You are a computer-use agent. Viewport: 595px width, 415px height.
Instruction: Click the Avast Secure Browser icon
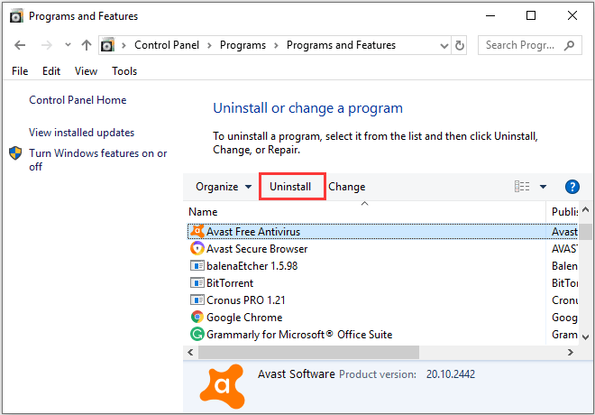click(x=197, y=249)
